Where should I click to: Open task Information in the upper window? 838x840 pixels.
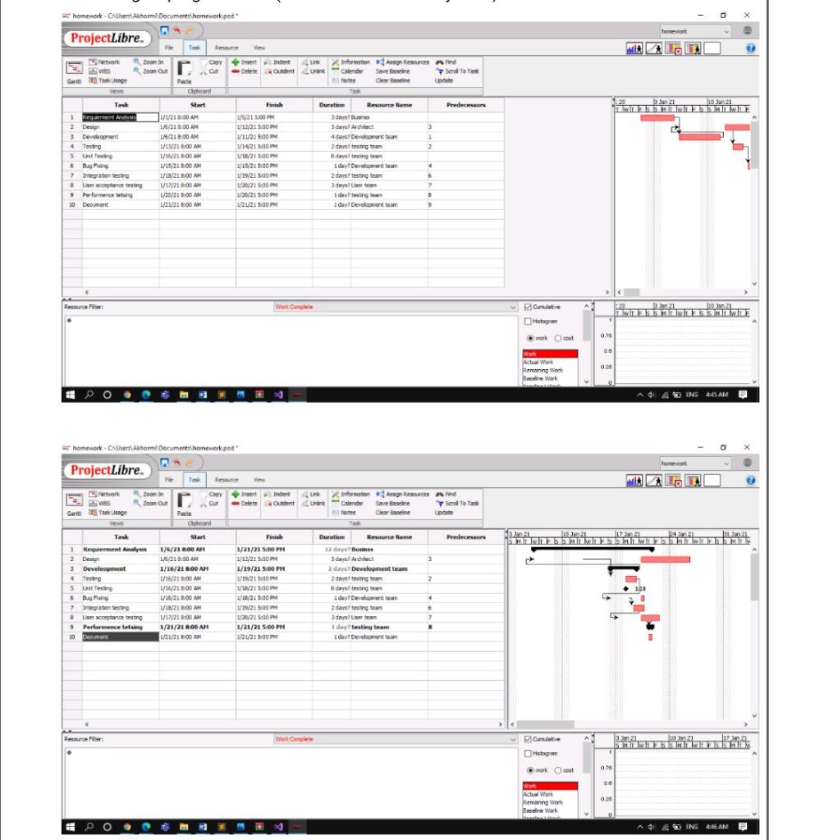(350, 62)
